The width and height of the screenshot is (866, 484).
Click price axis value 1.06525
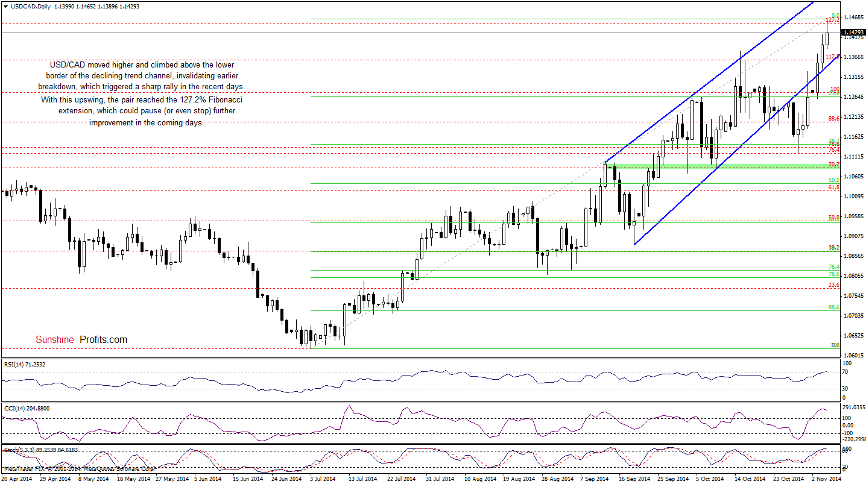853,336
